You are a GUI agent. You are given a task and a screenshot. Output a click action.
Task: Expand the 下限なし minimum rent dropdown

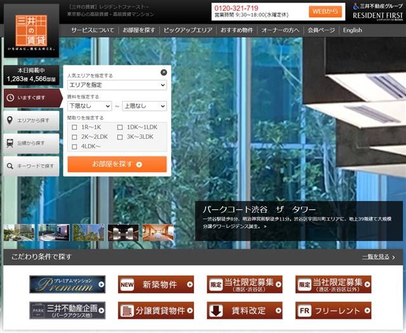(89, 106)
